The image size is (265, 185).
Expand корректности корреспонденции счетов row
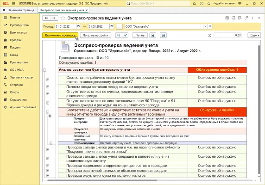[x=48, y=166]
